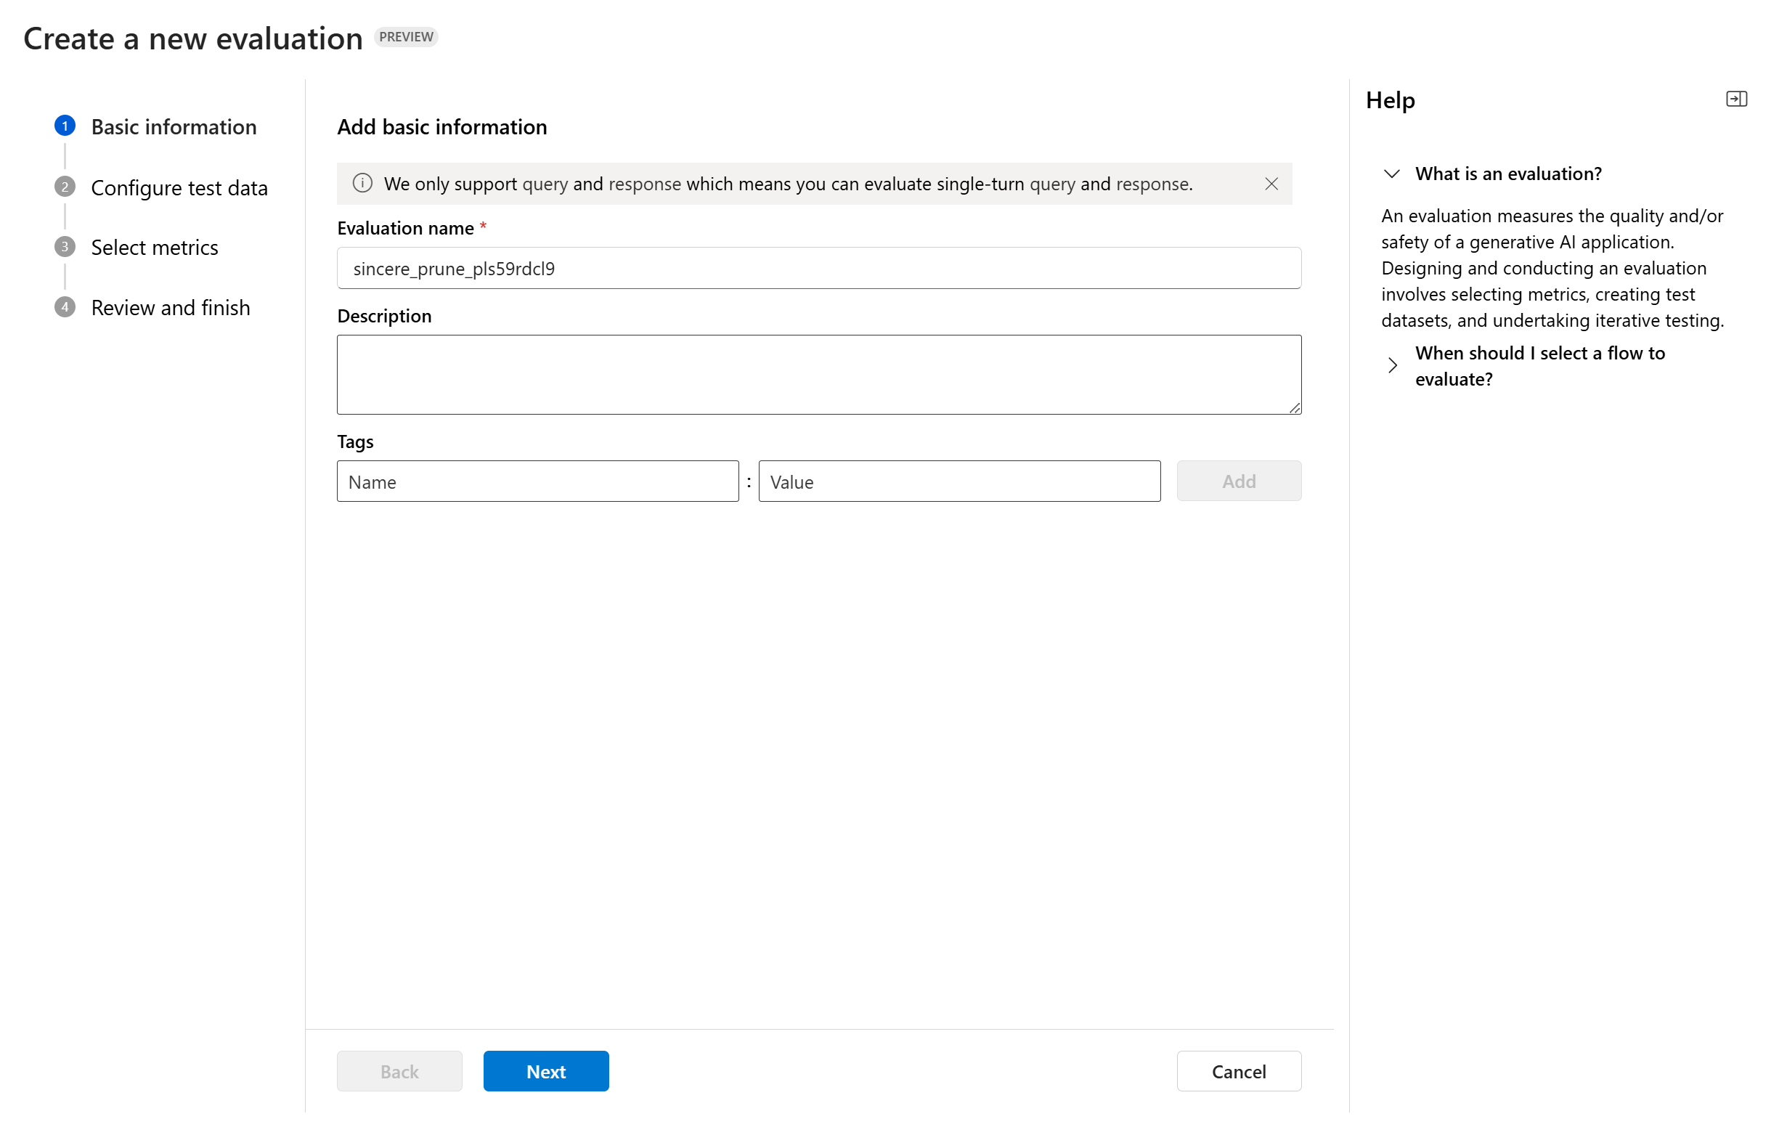
Task: Expand 'When should I select a flow' section
Action: [x=1391, y=366]
